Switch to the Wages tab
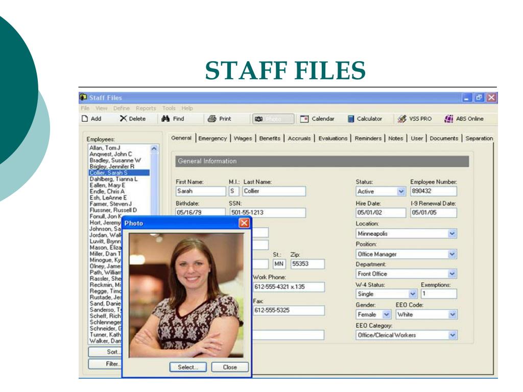This screenshot has width=523, height=392. tap(243, 138)
